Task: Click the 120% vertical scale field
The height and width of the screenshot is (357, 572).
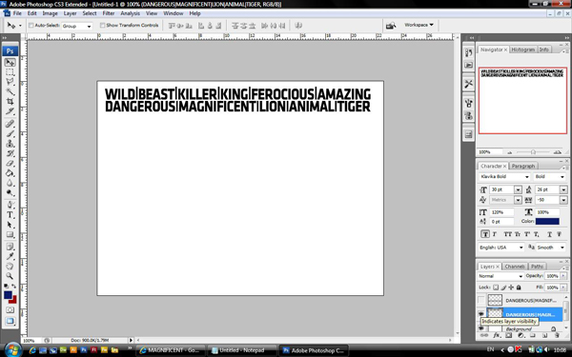Action: [501, 212]
